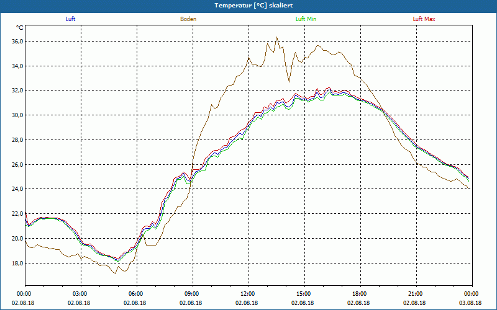The height and width of the screenshot is (310, 497).
Task: Click the 15:00 time axis marker
Action: pyautogui.click(x=304, y=294)
